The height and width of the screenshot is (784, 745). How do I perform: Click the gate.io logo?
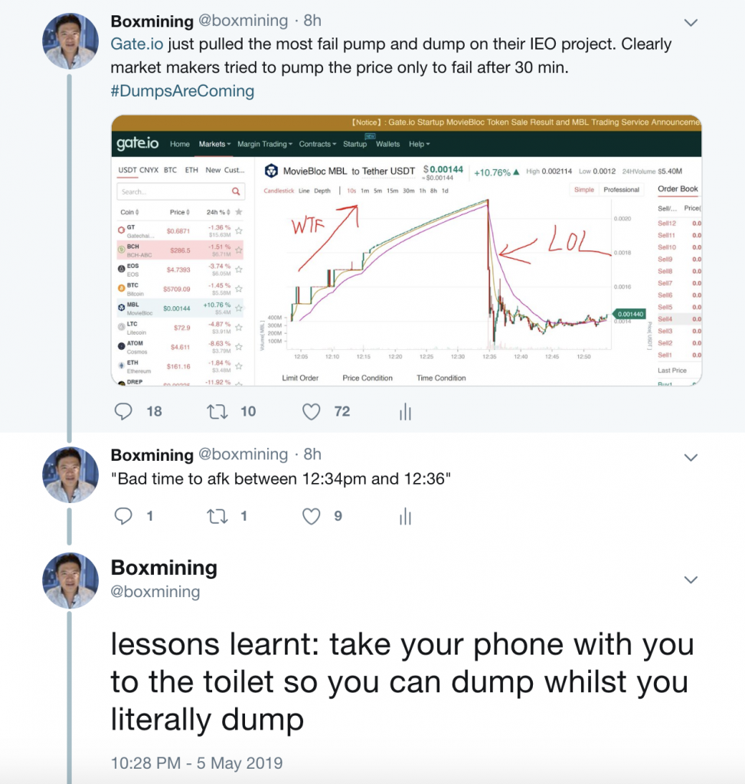138,144
